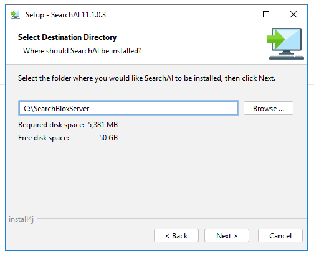Click the setup icon in title bar
This screenshot has height=254, width=314.
[x=15, y=15]
